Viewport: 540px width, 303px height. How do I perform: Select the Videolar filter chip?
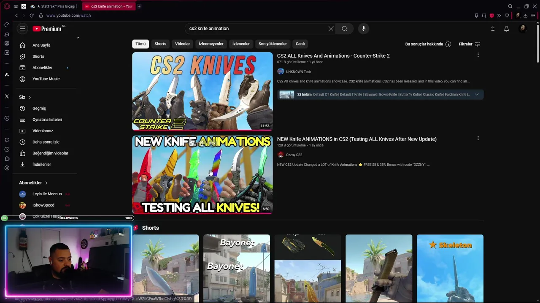183,44
